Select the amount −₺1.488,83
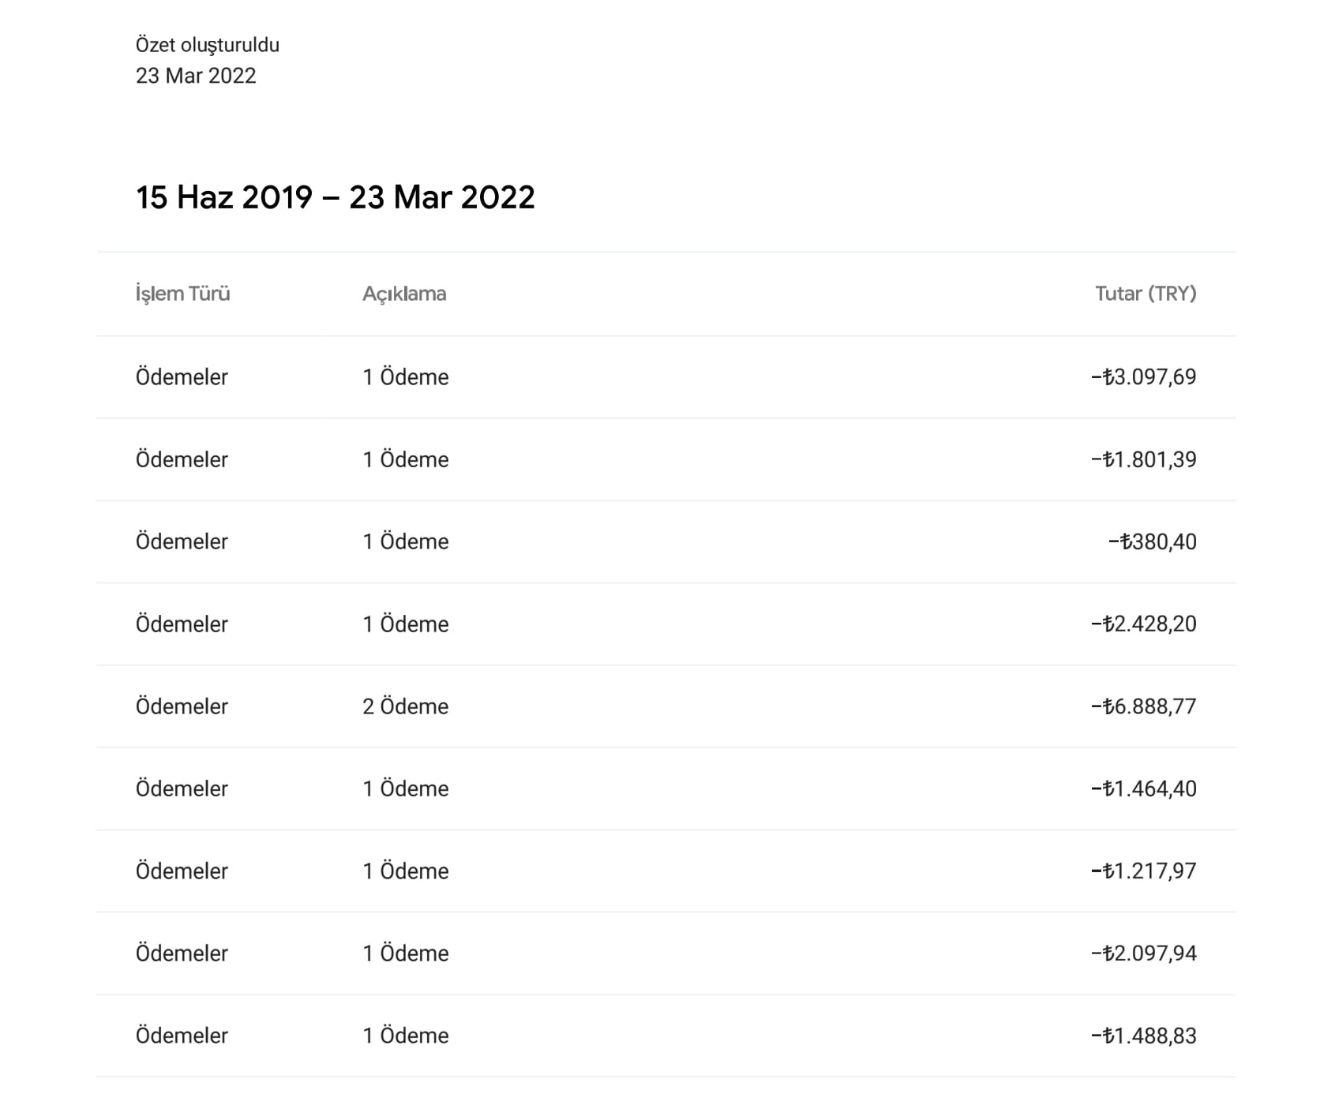1335x1120 pixels. point(1143,1036)
